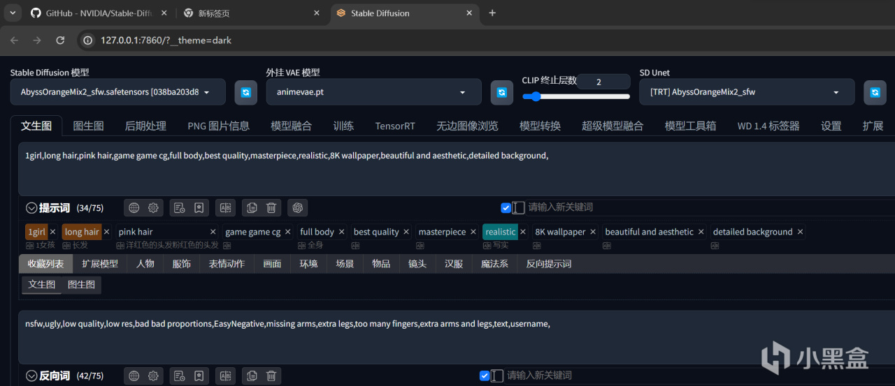895x386 pixels.
Task: Remove the masterpiece tag
Action: pos(473,232)
